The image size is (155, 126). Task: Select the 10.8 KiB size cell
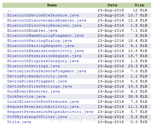[138, 51]
